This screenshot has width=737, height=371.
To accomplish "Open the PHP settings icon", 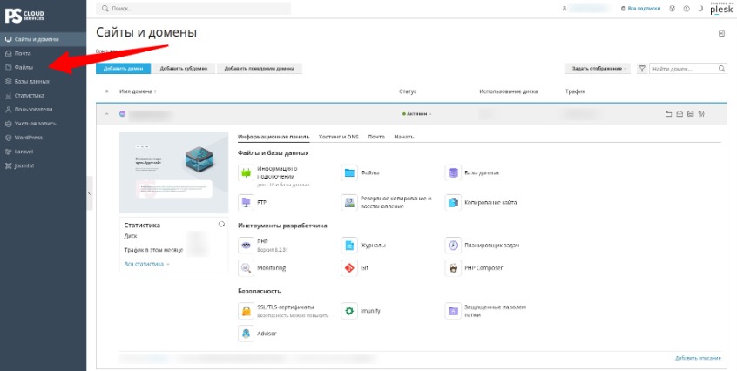I will (246, 245).
